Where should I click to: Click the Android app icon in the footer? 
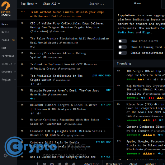(x=74, y=164)
